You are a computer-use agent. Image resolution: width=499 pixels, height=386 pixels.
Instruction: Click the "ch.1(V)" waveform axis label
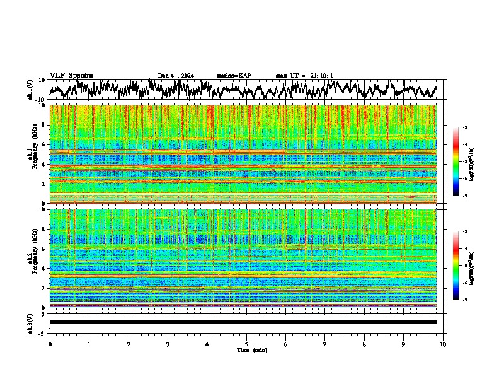point(30,90)
